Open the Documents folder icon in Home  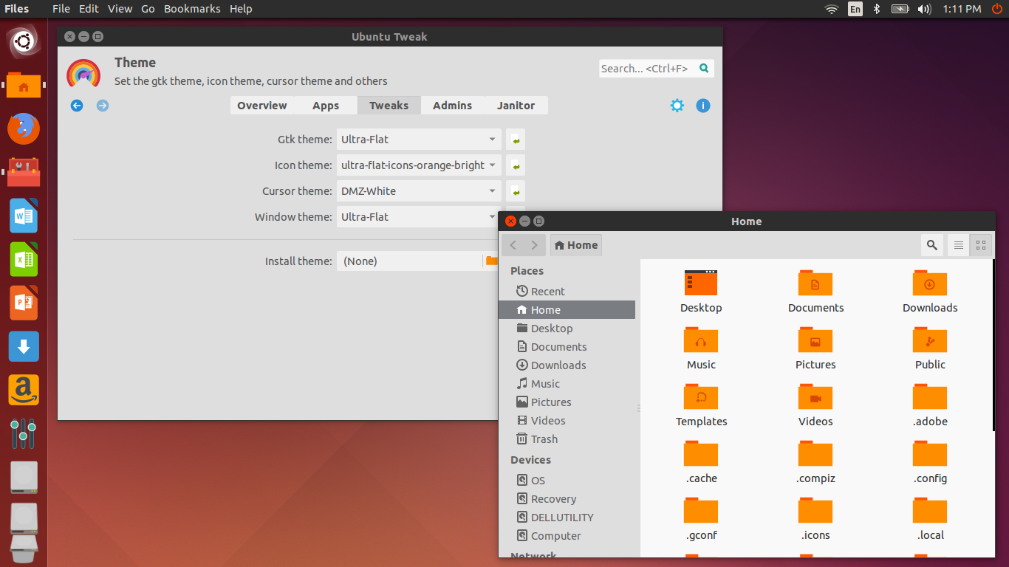click(815, 283)
